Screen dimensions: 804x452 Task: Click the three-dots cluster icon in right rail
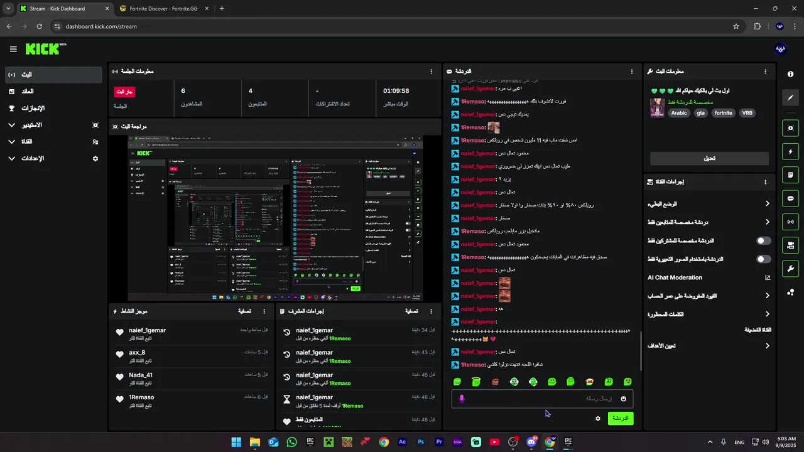[x=790, y=292]
